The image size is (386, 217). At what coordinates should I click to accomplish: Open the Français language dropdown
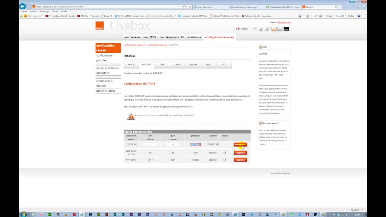[x=246, y=29]
